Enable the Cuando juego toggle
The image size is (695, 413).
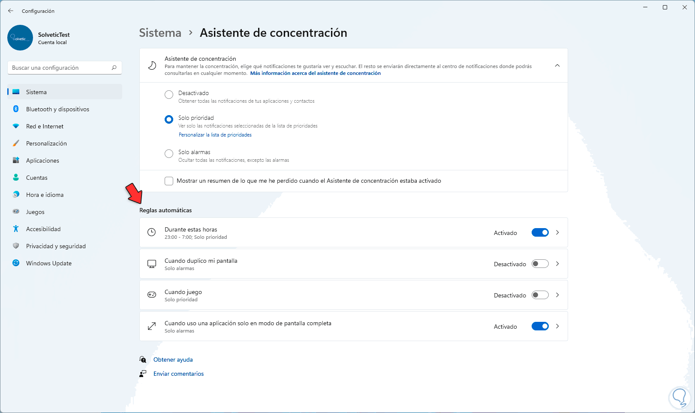point(540,295)
